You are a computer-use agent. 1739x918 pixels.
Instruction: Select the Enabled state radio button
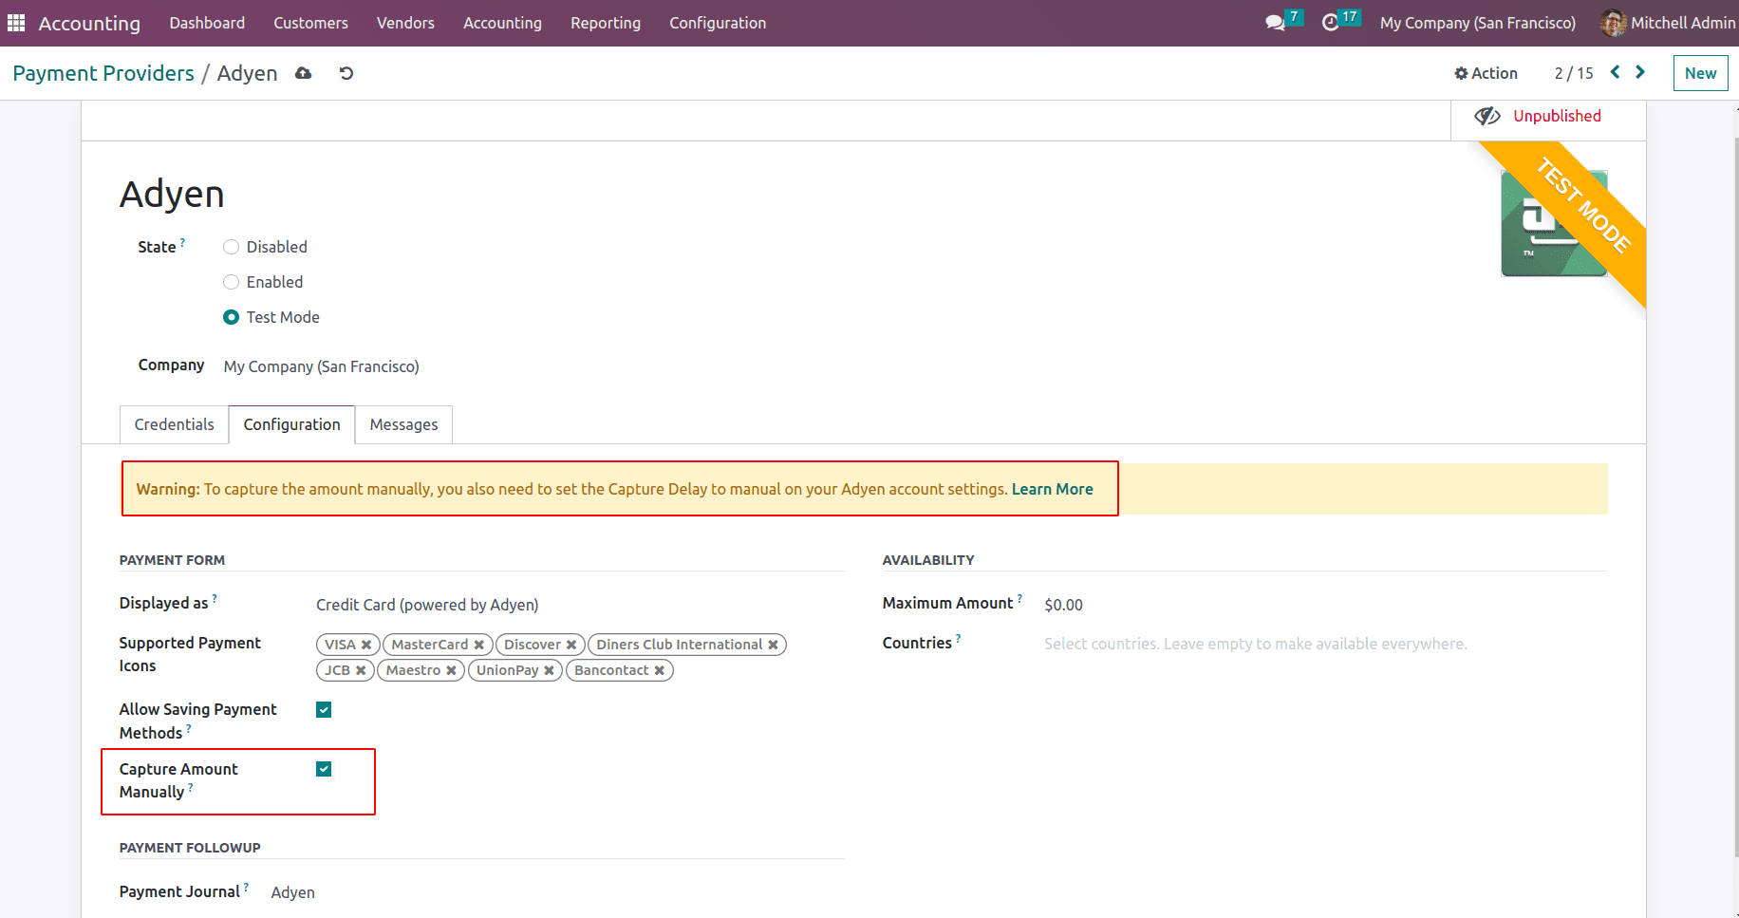pyautogui.click(x=231, y=282)
